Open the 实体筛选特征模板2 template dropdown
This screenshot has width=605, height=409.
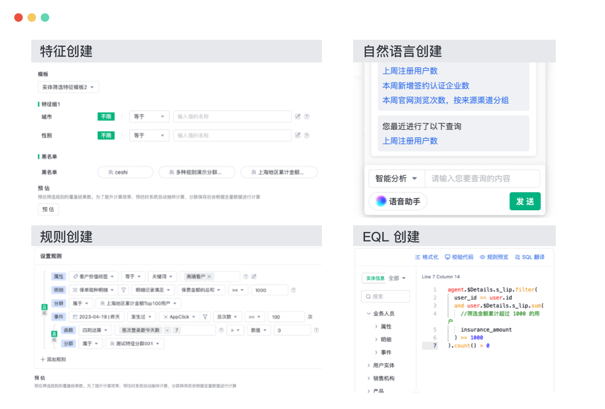pos(68,87)
